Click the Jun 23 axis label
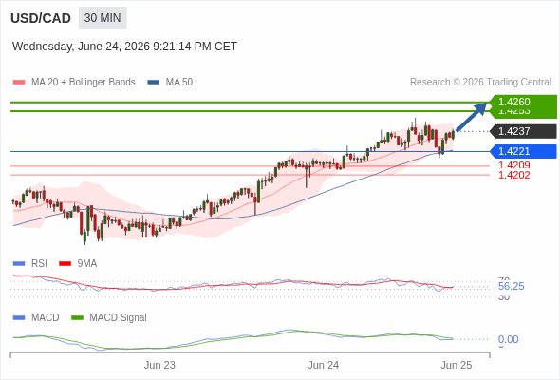Screen dimensions: 560x380 [x=159, y=365]
